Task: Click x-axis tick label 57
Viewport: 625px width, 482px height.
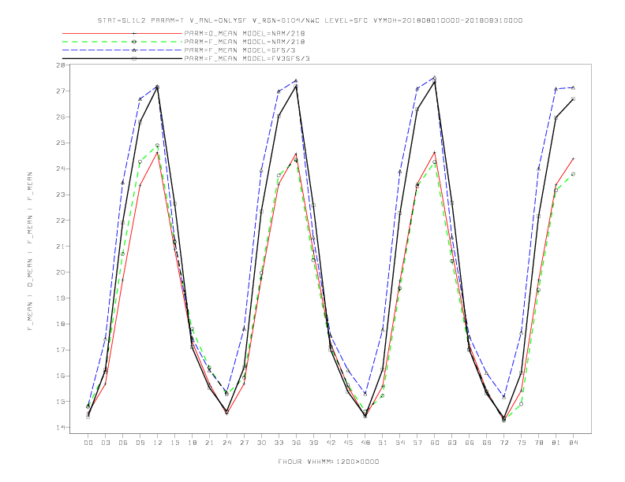Action: 417,443
